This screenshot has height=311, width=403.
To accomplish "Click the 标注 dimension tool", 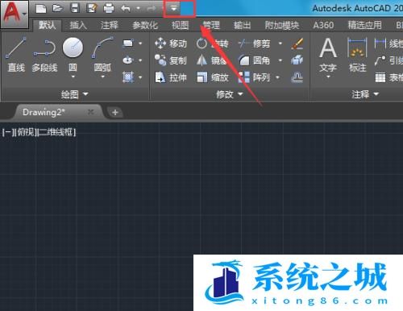I will (357, 55).
